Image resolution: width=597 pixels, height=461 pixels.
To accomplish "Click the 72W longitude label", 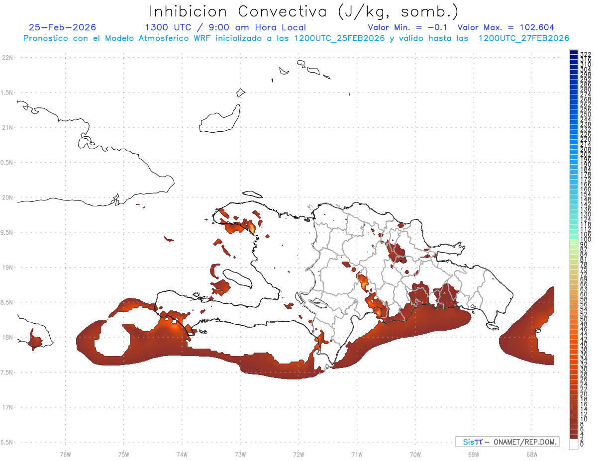I will 298,454.
